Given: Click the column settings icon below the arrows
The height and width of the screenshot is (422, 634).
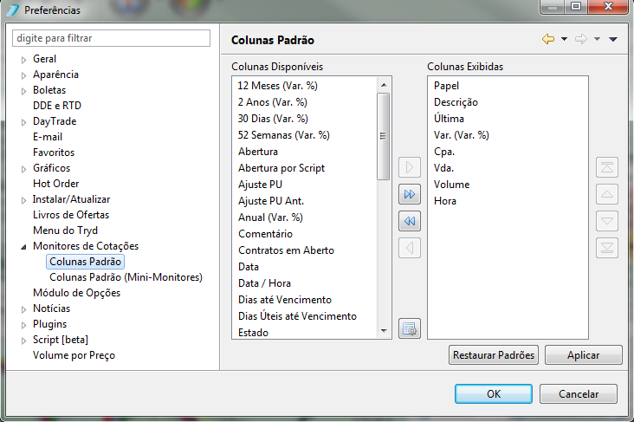Looking at the screenshot, I should [409, 328].
